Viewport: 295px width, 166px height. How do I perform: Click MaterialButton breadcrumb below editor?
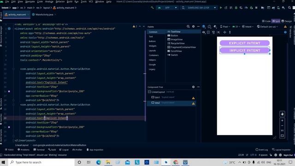[x=59, y=145]
